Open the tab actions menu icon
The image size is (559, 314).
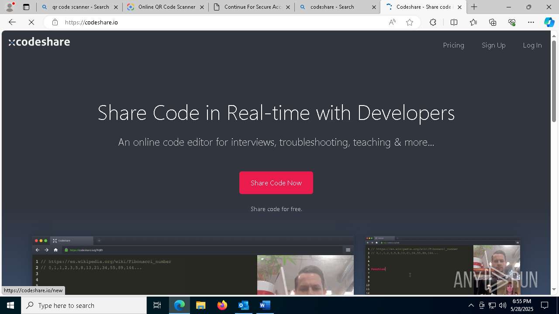[x=26, y=7]
